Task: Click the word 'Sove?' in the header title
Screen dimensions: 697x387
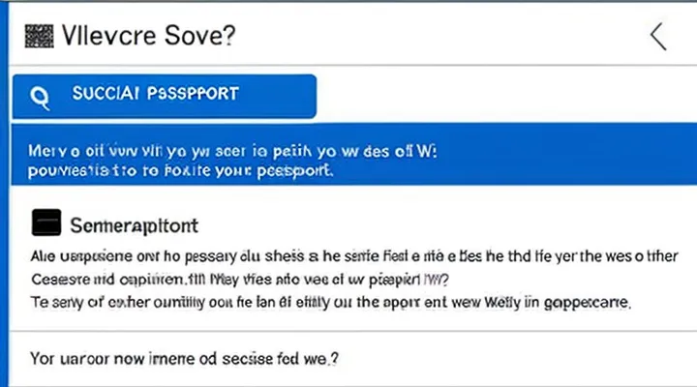Action: (197, 37)
